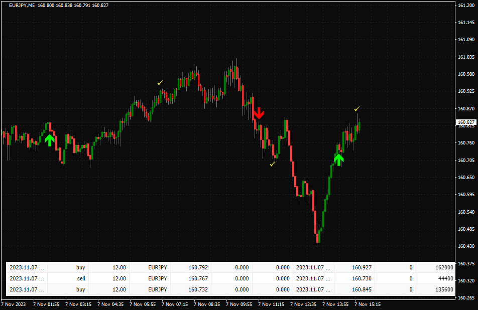
Task: Click the price axis label 161.200
Action: coord(466,5)
